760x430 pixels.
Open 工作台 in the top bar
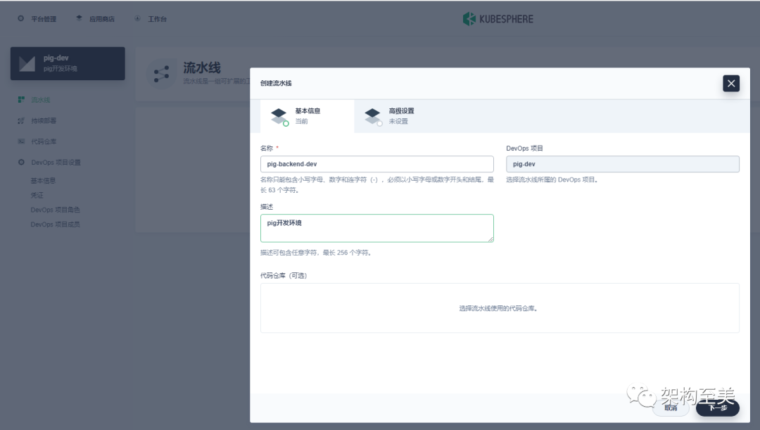tap(157, 19)
